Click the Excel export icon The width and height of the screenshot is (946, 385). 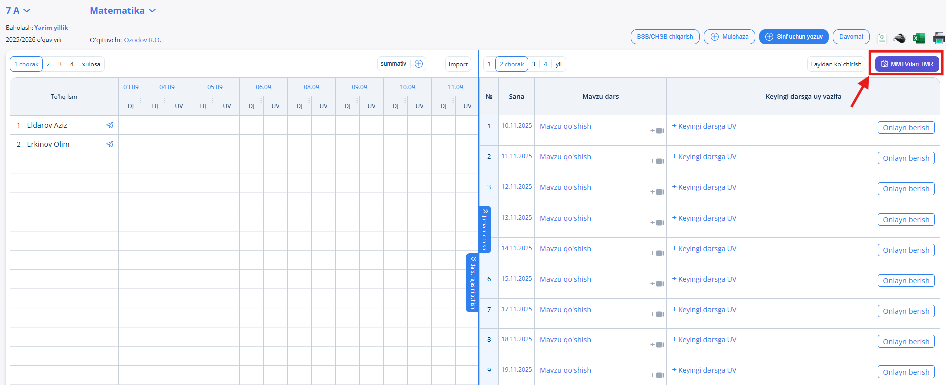tap(918, 38)
